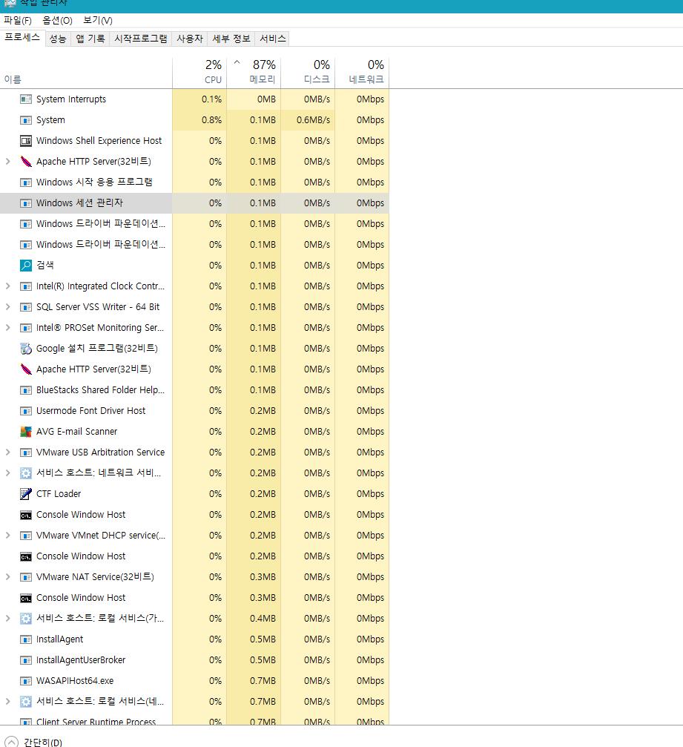Click the Windows Shell Experience Host icon

point(26,140)
